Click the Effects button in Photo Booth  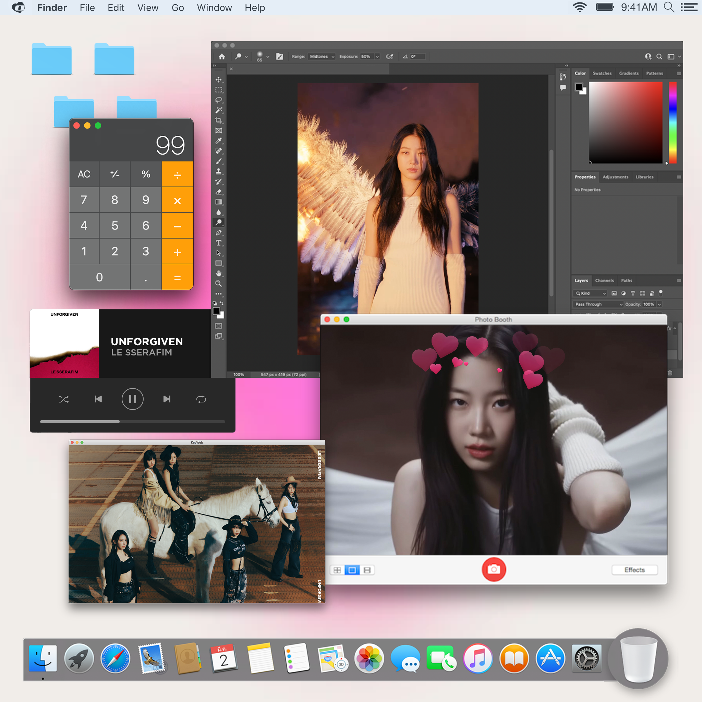point(634,570)
